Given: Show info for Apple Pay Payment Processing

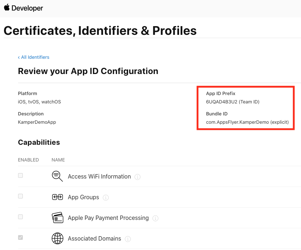Looking at the screenshot, I should pyautogui.click(x=155, y=218).
